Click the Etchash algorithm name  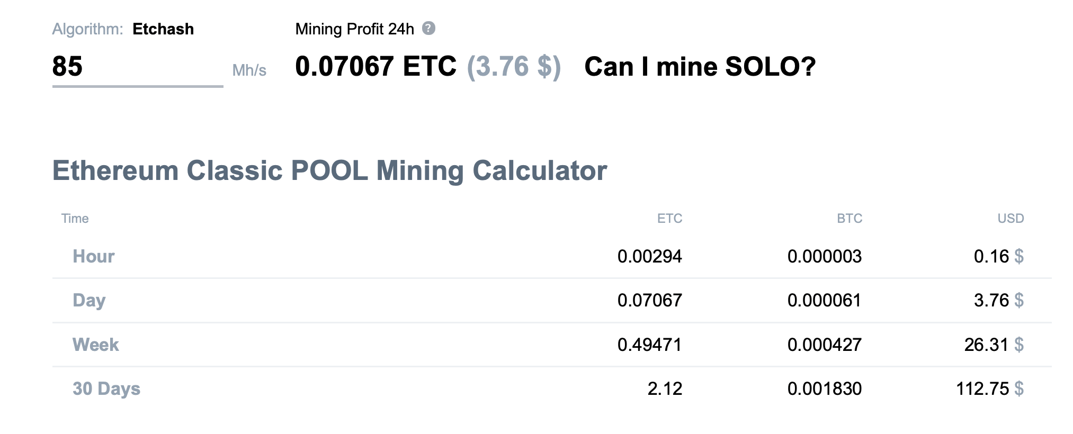pyautogui.click(x=163, y=29)
